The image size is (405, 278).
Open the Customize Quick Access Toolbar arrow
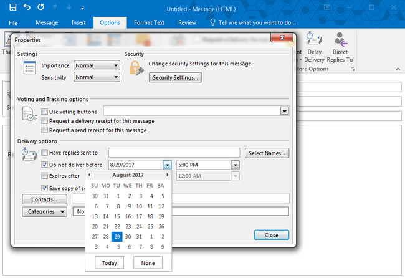[82, 8]
